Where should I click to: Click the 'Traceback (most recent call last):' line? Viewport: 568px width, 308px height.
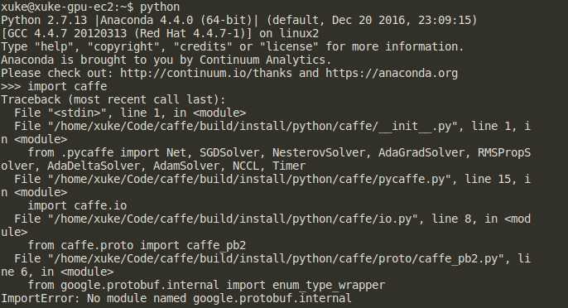pos(113,99)
